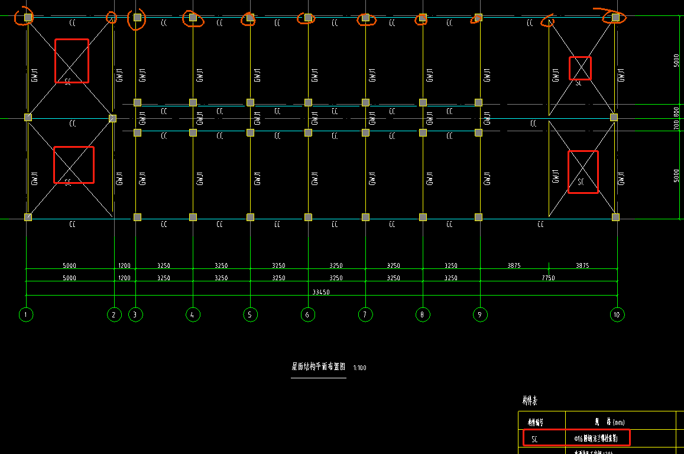The image size is (684, 454).
Task: Click the overall dimension text 33450
Action: click(321, 292)
